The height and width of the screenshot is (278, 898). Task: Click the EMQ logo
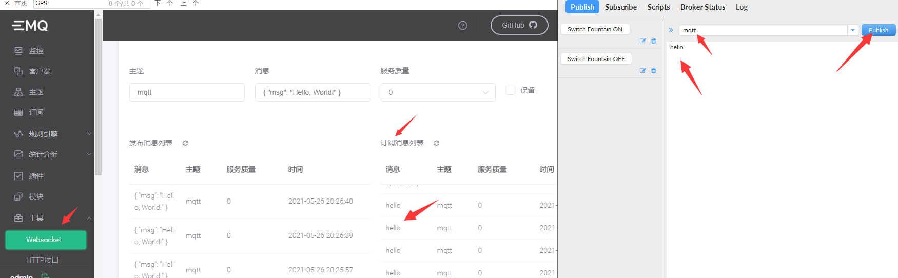pyautogui.click(x=30, y=25)
